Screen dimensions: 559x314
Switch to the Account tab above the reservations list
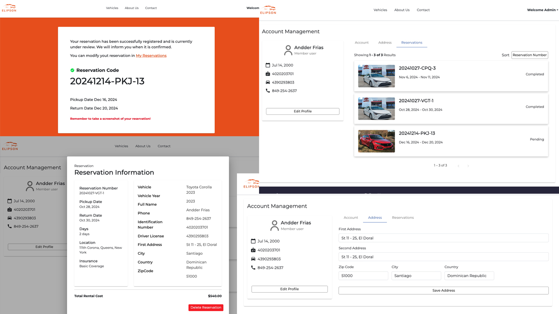pos(362,43)
